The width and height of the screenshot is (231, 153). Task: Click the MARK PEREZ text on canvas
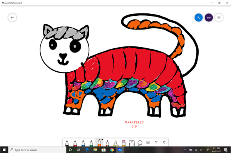[x=134, y=122]
